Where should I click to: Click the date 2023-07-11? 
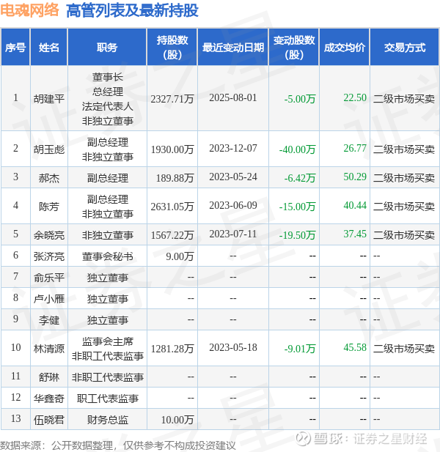point(233,234)
